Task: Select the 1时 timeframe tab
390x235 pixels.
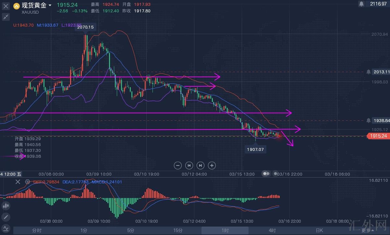Action: click(225, 230)
